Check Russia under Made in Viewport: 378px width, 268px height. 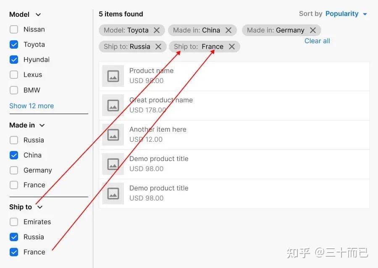(14, 140)
